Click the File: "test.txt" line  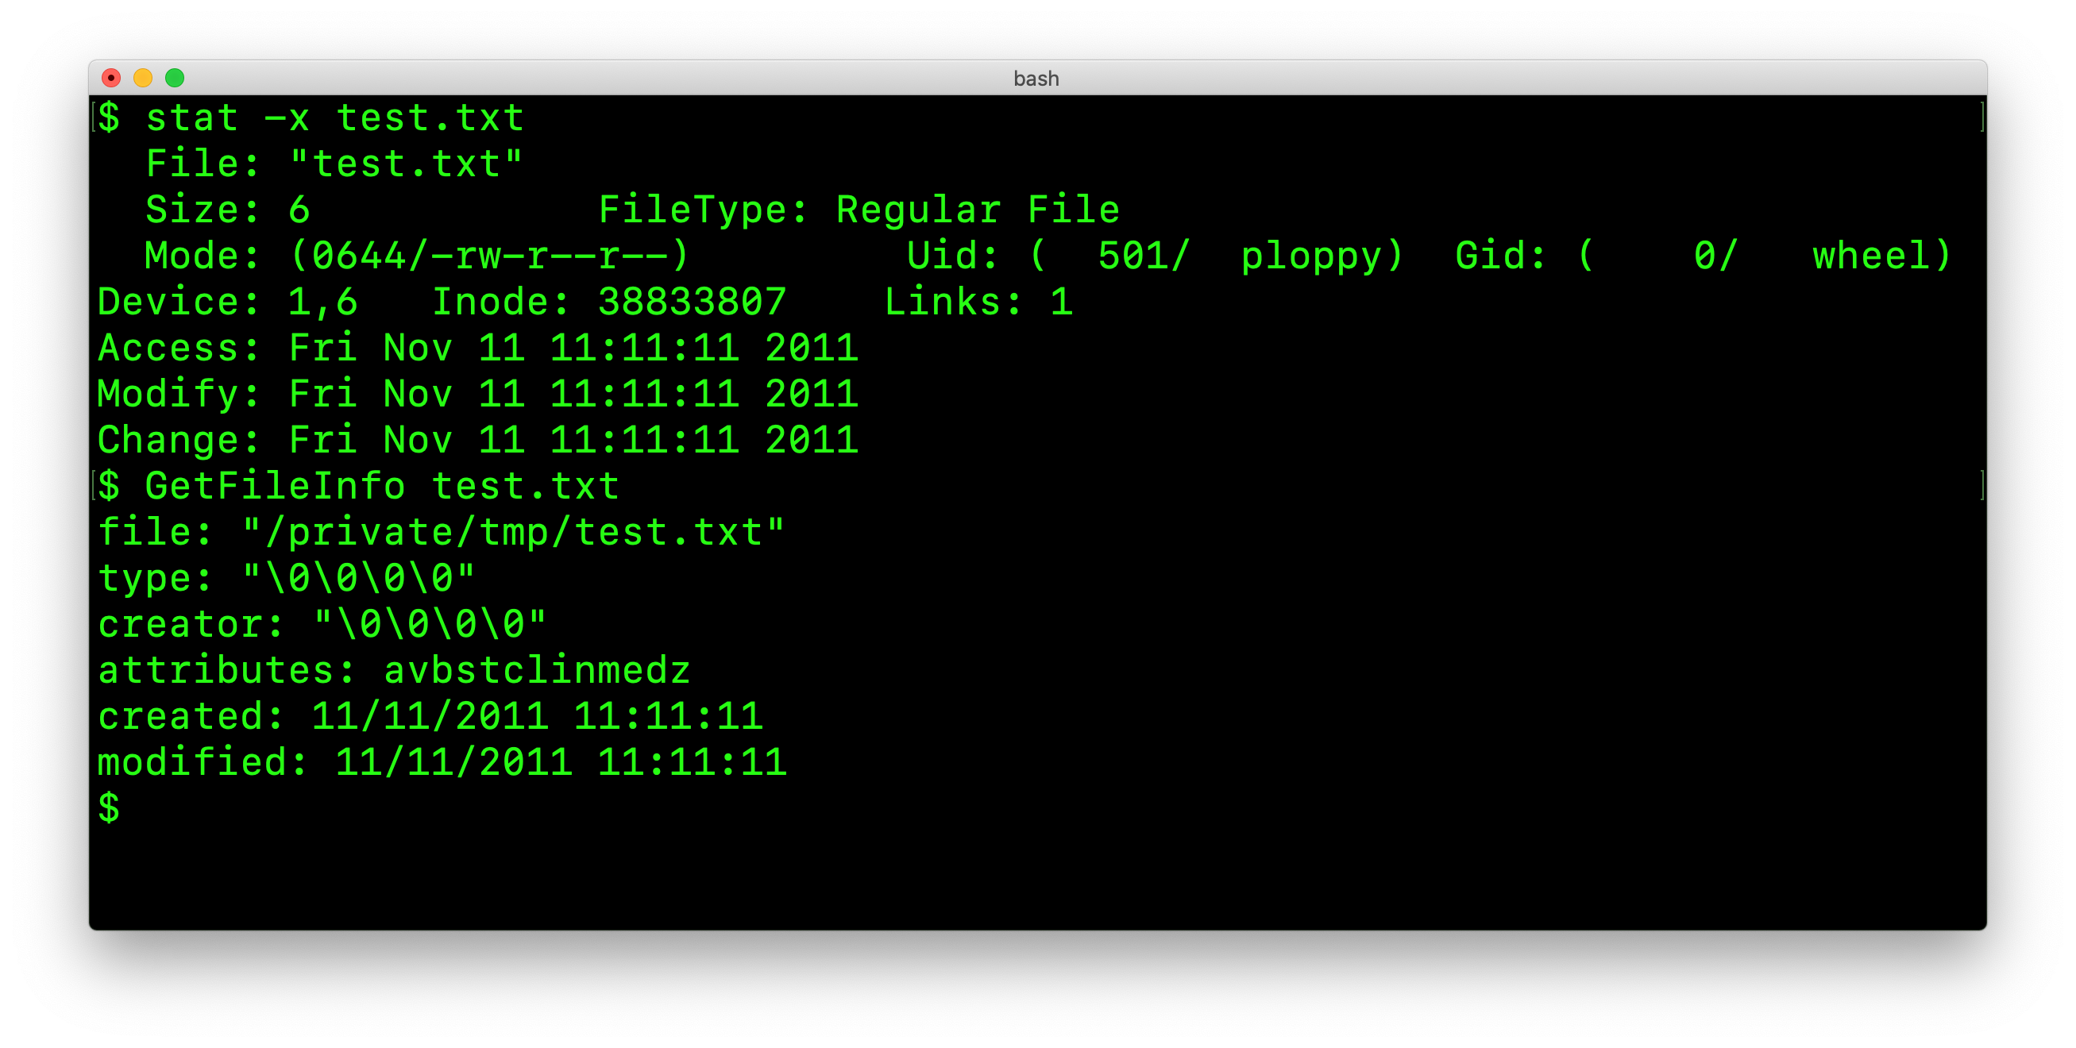point(334,164)
